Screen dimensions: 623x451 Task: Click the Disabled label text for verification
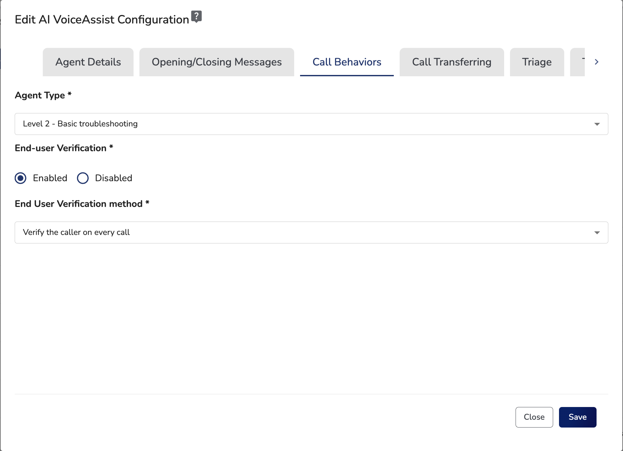(113, 178)
